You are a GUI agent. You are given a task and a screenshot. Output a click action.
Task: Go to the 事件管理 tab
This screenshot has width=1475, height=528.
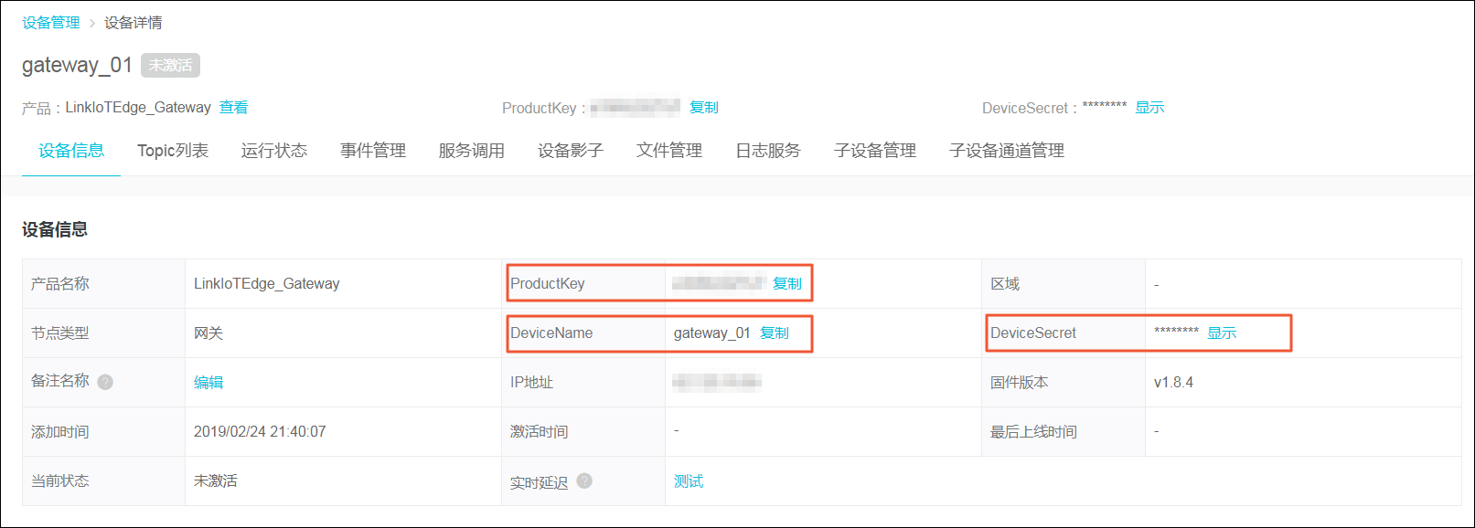coord(373,151)
